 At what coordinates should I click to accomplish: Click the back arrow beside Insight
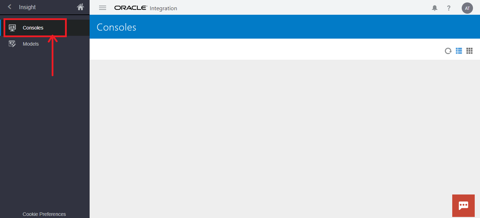pyautogui.click(x=9, y=7)
